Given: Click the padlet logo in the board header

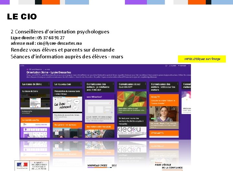Looking at the screenshot, I should point(22,65).
